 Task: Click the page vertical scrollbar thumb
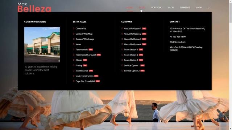(231, 13)
